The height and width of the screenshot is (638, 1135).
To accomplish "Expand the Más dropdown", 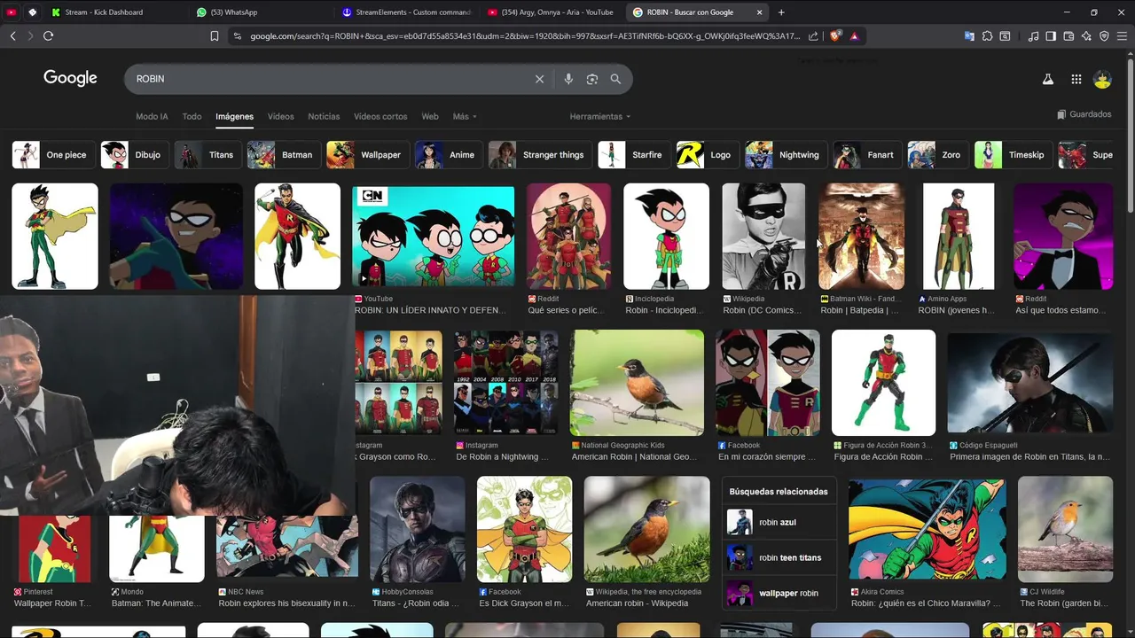I will tap(465, 117).
